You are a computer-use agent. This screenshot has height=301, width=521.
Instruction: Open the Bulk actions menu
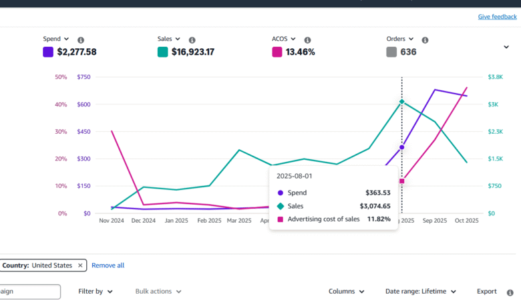pyautogui.click(x=158, y=292)
